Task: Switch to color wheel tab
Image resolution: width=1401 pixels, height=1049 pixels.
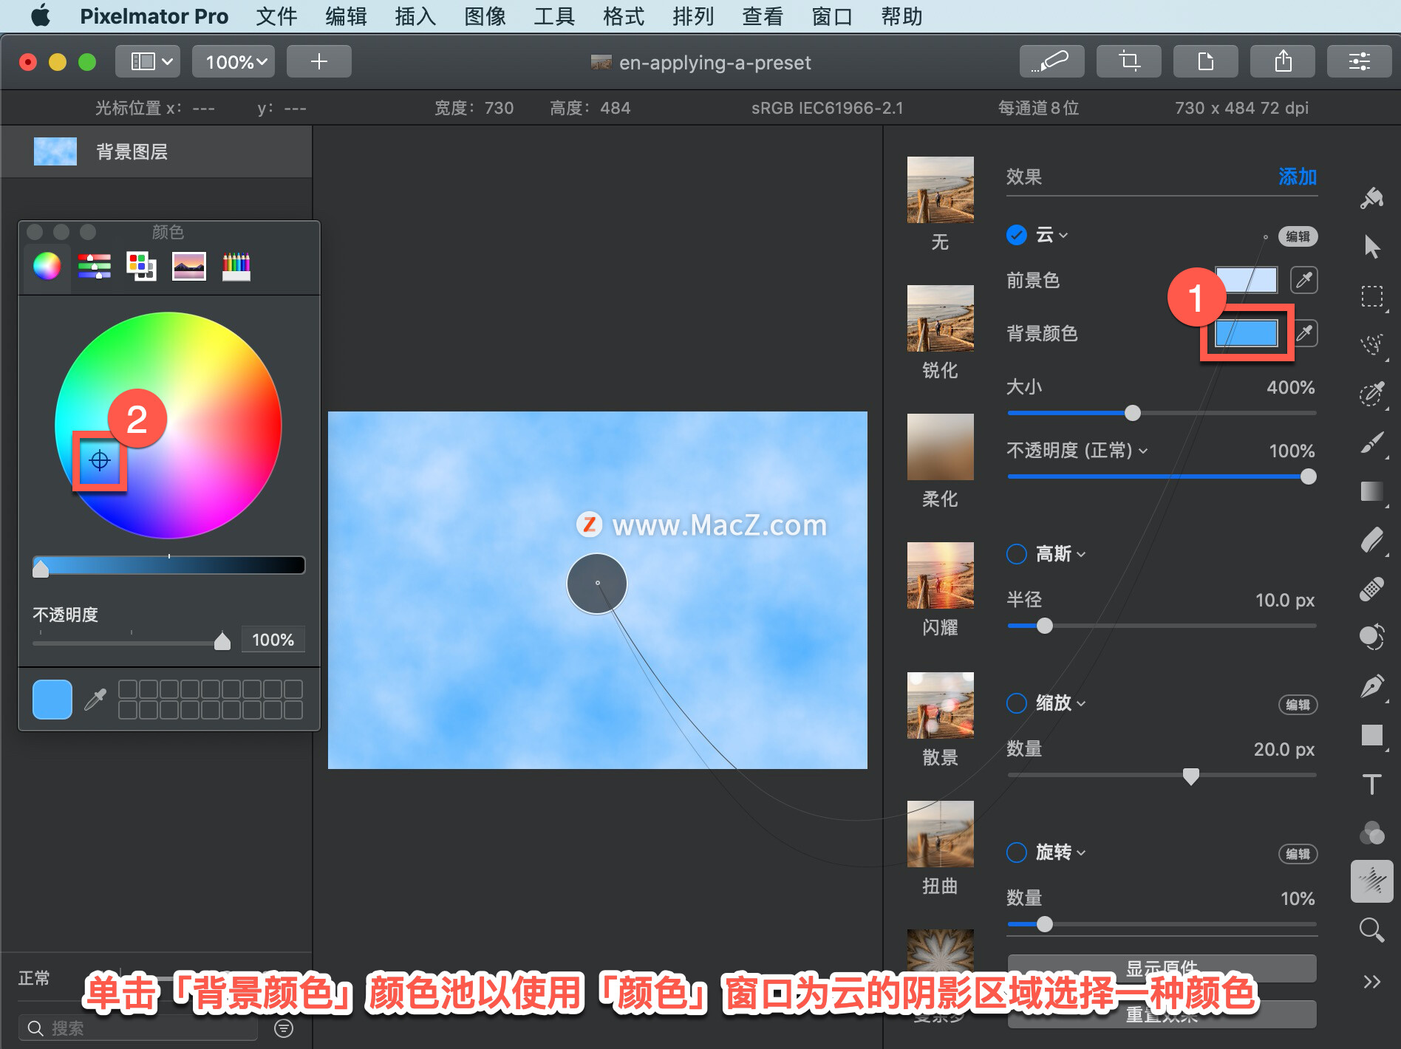Action: 47,266
